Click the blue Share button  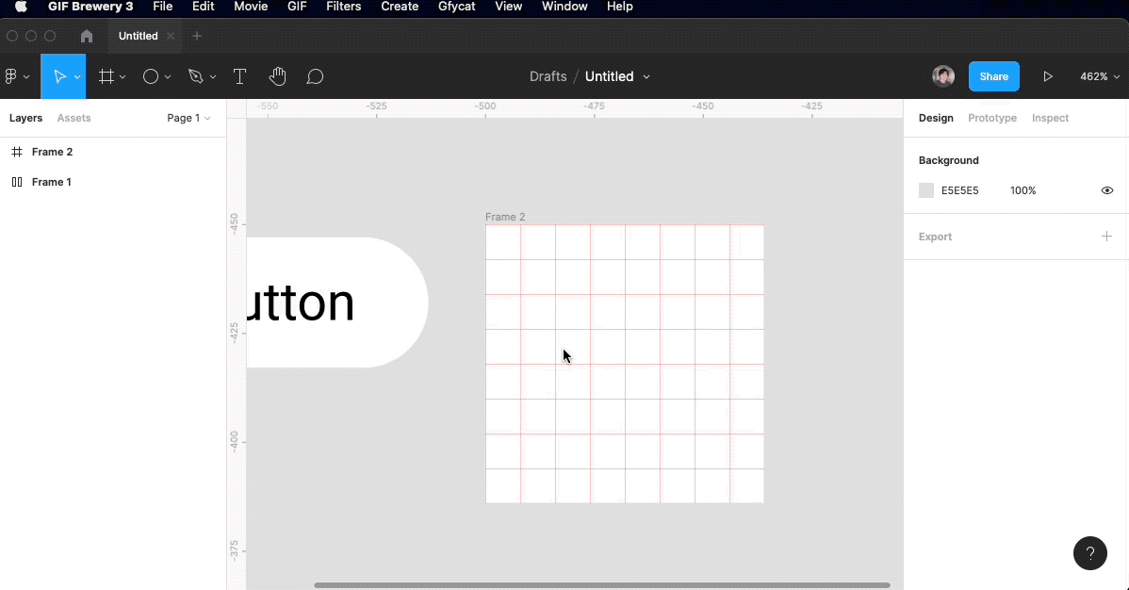[993, 76]
